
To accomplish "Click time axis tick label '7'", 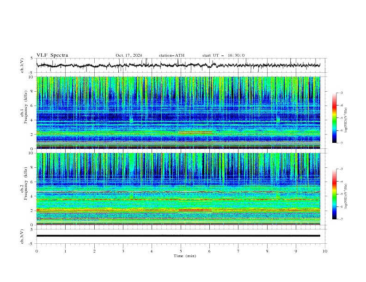I will pos(238,251).
